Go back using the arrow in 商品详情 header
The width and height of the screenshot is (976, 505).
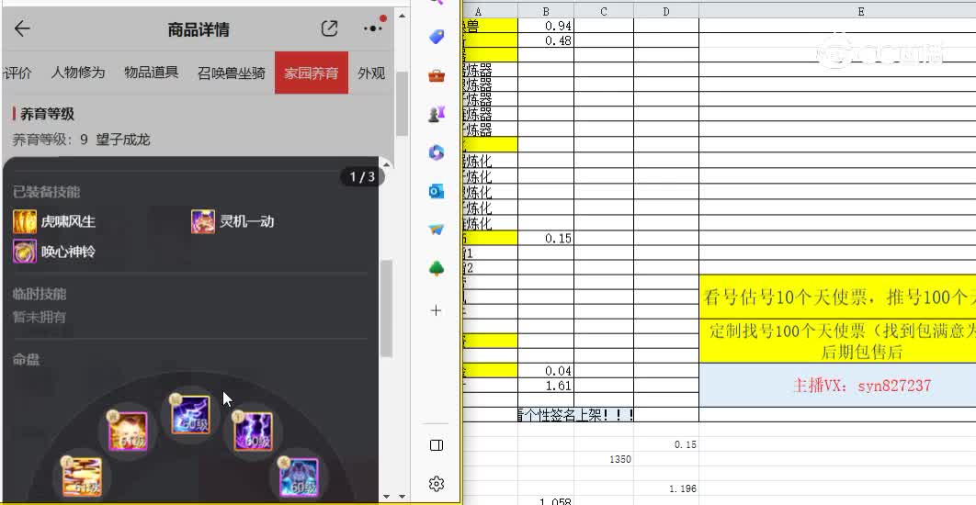pos(22,28)
